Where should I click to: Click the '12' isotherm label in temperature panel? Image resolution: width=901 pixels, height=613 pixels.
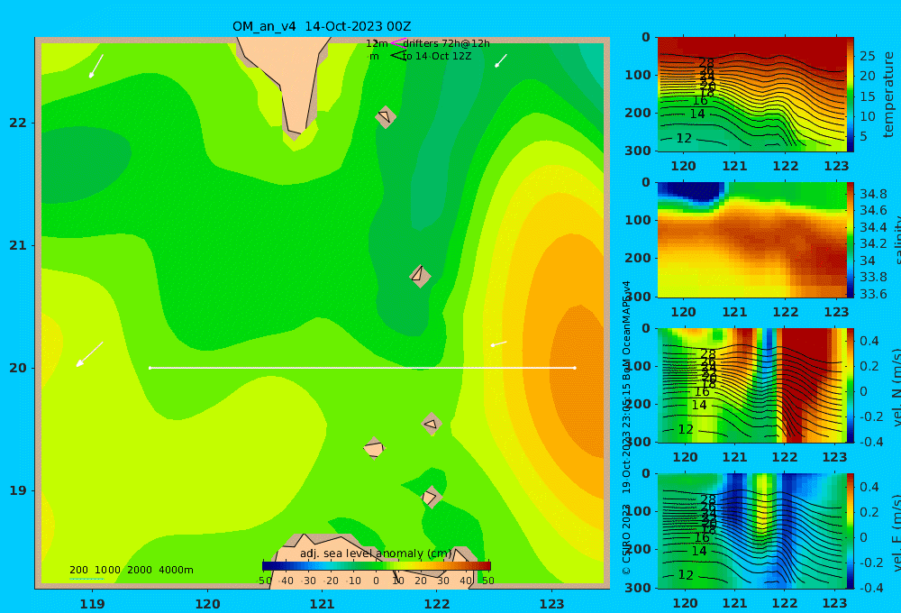click(684, 138)
